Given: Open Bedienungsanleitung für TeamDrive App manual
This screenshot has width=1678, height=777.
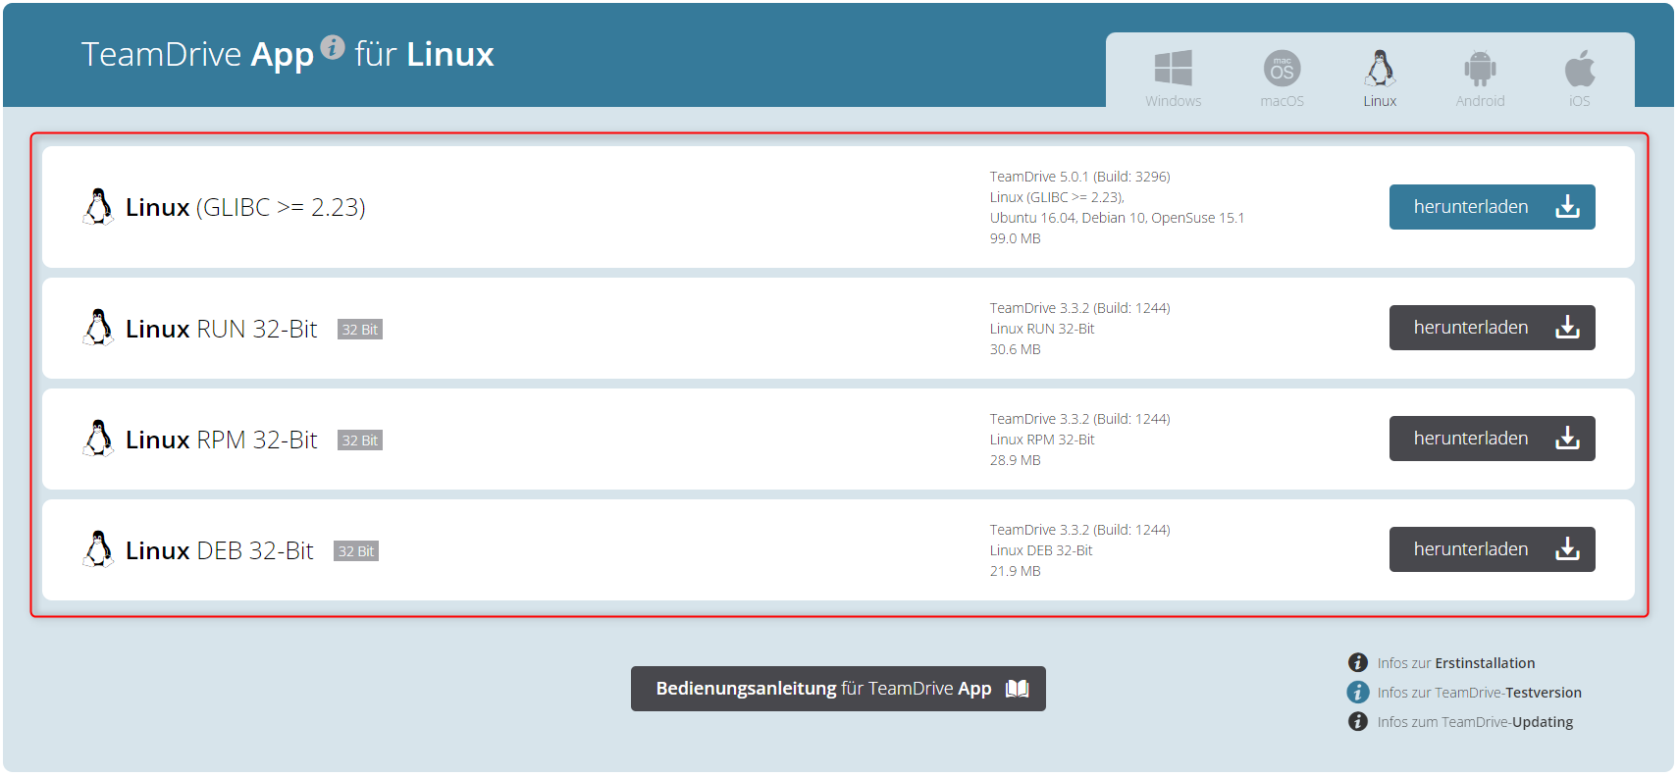Looking at the screenshot, I should point(838,689).
